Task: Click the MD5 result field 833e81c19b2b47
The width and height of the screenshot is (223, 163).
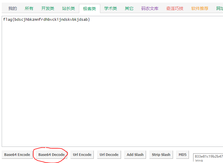Action: pyautogui.click(x=208, y=157)
